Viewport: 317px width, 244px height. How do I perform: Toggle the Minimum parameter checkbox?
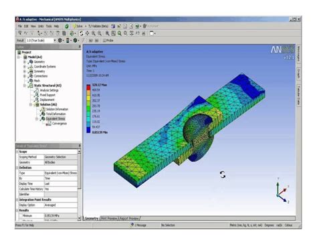[x=20, y=216]
